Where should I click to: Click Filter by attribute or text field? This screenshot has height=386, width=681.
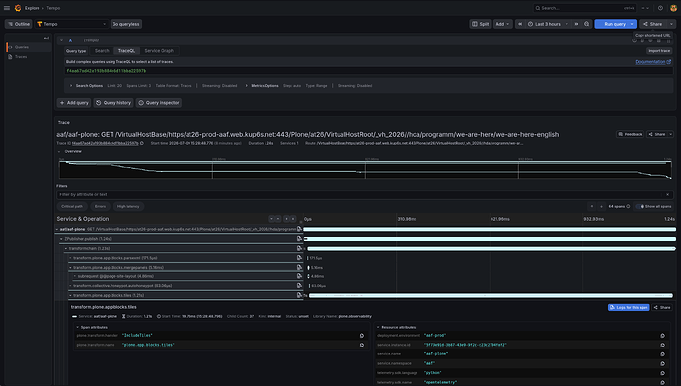pyautogui.click(x=365, y=194)
